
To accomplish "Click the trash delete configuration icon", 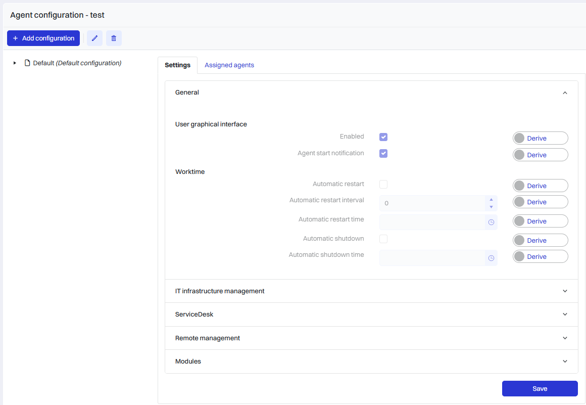I will click(x=114, y=38).
